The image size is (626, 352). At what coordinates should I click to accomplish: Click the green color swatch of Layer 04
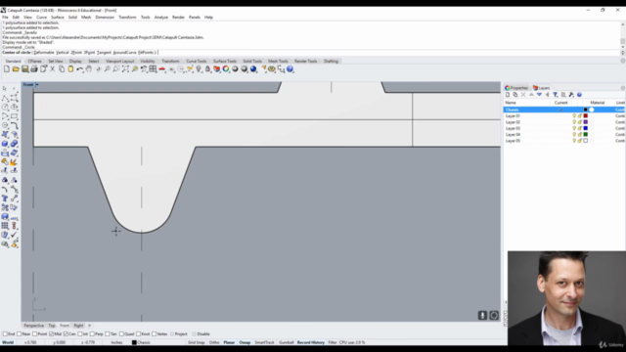[586, 135]
